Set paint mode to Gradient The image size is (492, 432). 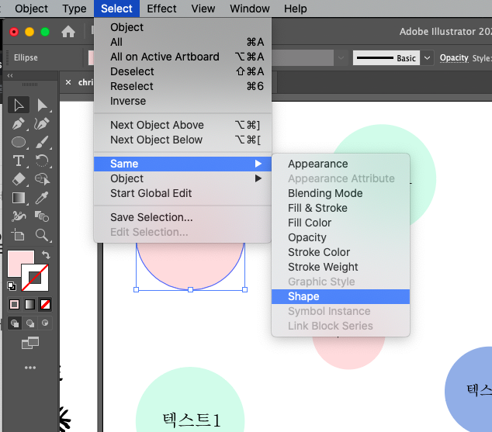(x=29, y=304)
